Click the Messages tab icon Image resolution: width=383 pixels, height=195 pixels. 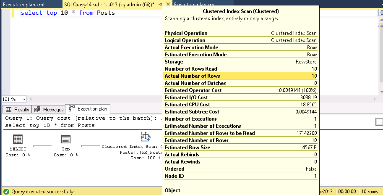click(x=37, y=109)
